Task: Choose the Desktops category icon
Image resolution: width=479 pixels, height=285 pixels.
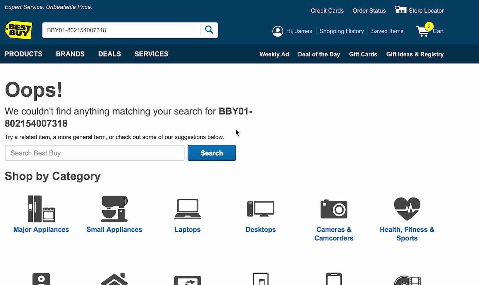Action: click(x=261, y=209)
